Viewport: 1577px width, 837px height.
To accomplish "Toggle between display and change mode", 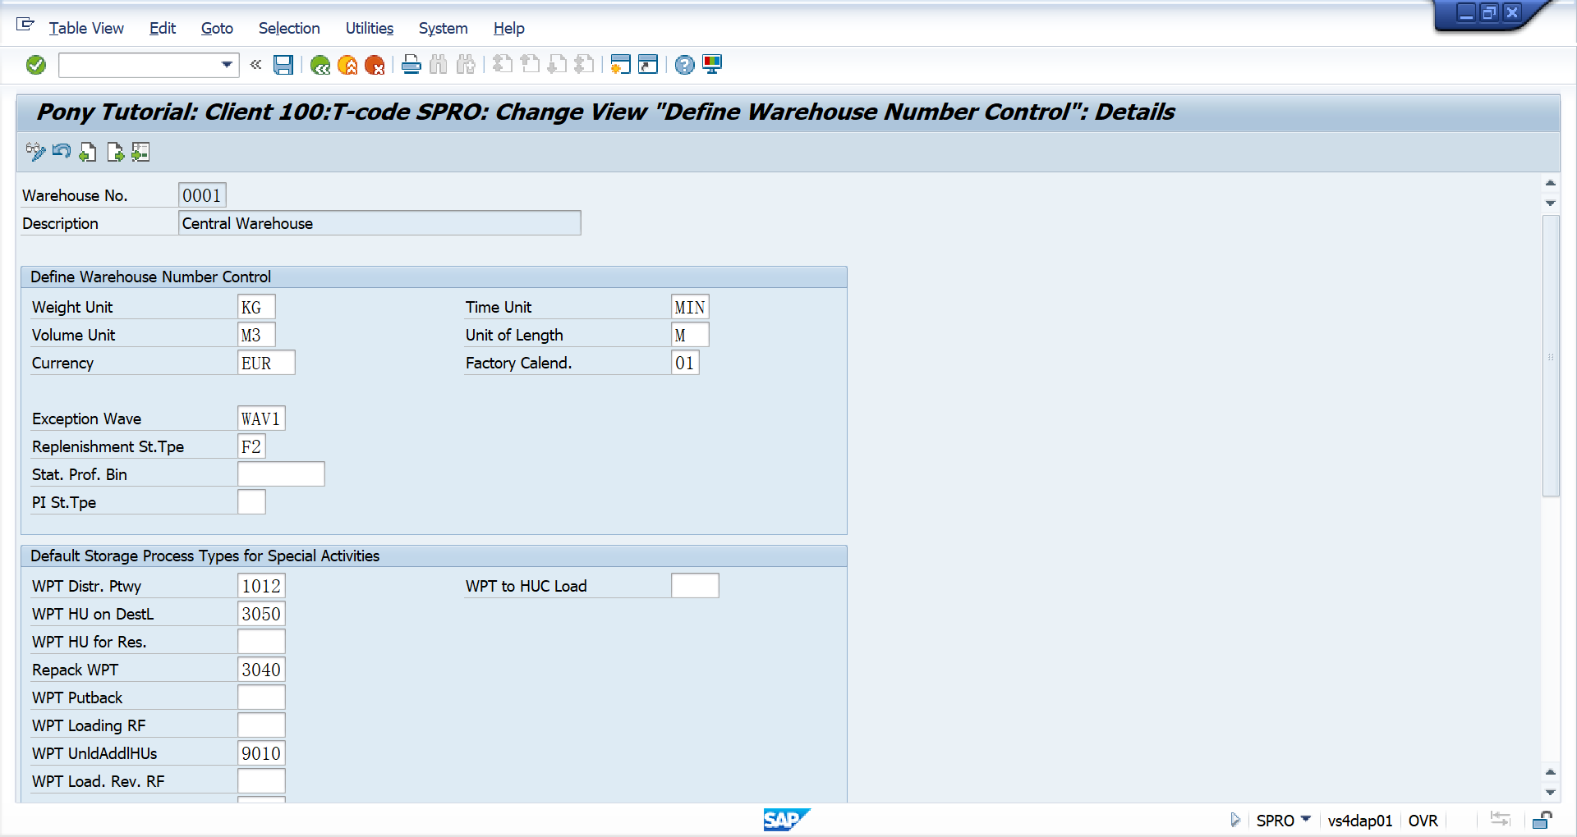I will click(34, 152).
